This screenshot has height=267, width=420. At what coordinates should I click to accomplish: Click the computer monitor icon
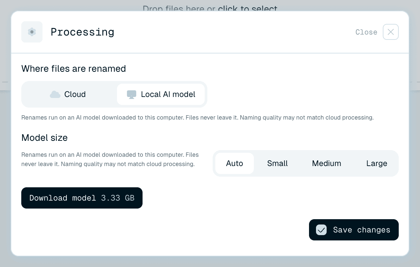[x=132, y=95]
